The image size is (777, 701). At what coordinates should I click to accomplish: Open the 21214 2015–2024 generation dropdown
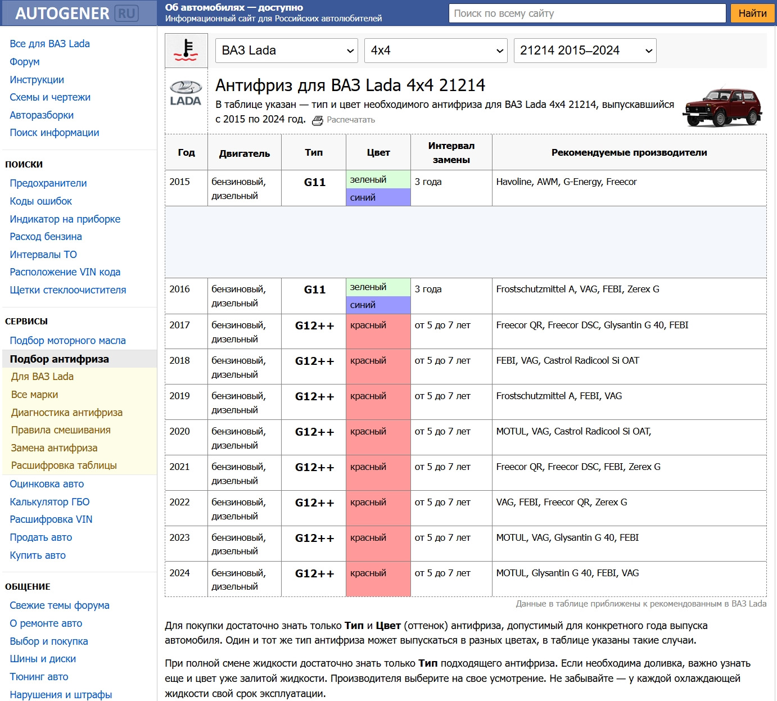click(585, 51)
